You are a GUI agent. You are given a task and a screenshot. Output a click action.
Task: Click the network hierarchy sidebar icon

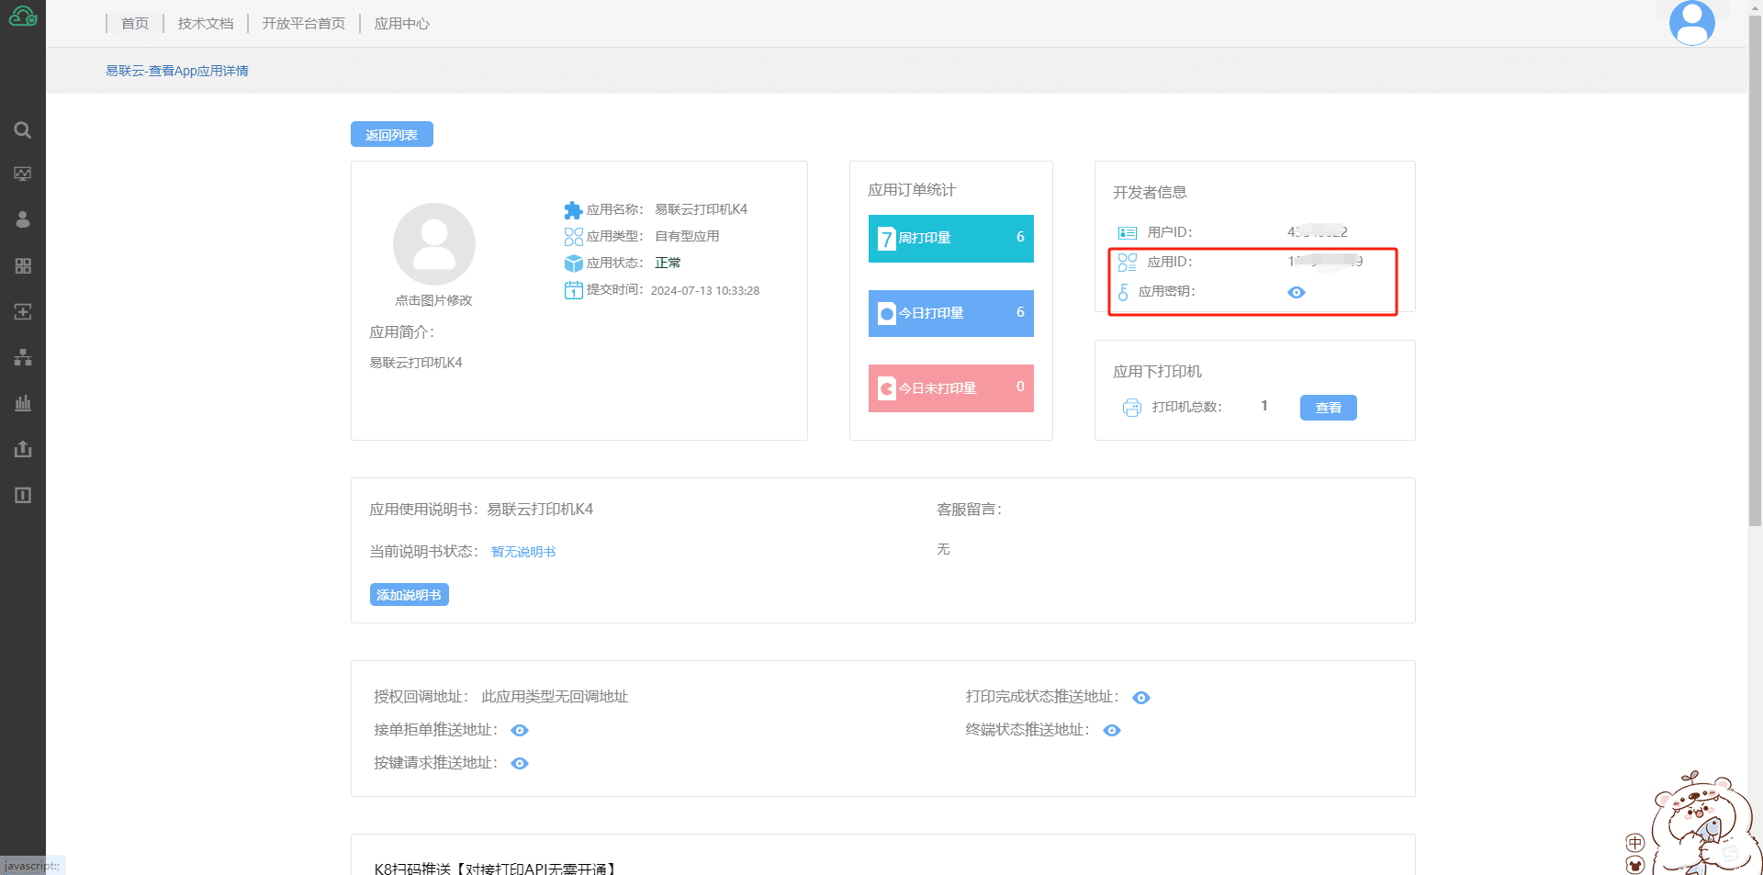(23, 357)
